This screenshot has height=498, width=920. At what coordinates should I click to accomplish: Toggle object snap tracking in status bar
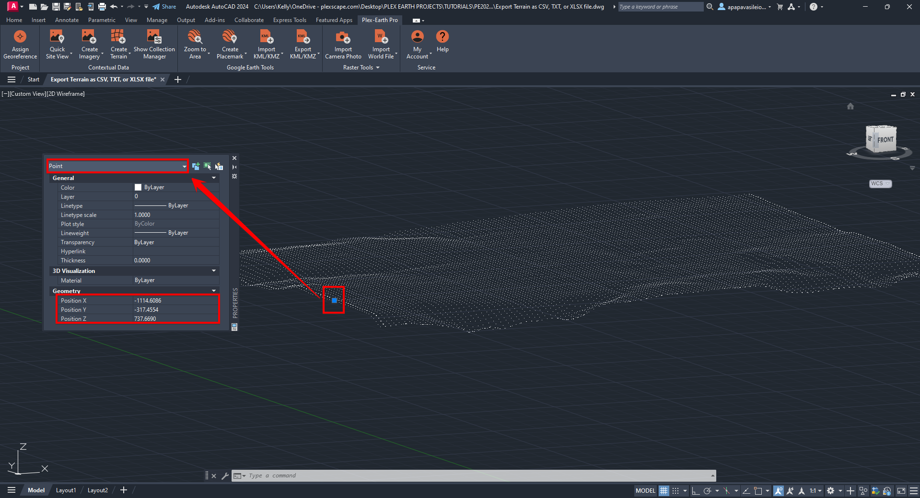pos(746,490)
